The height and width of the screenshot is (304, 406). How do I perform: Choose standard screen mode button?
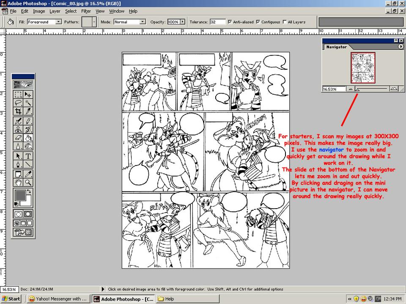click(16, 223)
